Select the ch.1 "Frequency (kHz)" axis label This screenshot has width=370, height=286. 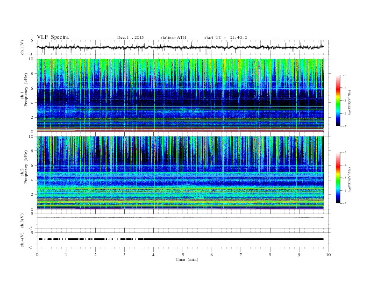click(26, 90)
